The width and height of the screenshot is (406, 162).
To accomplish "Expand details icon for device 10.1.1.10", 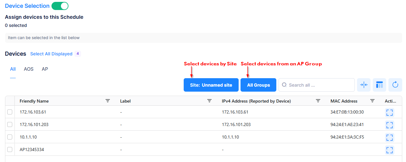I will [389, 137].
